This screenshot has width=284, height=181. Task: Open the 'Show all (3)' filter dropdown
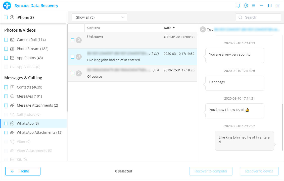click(x=100, y=17)
